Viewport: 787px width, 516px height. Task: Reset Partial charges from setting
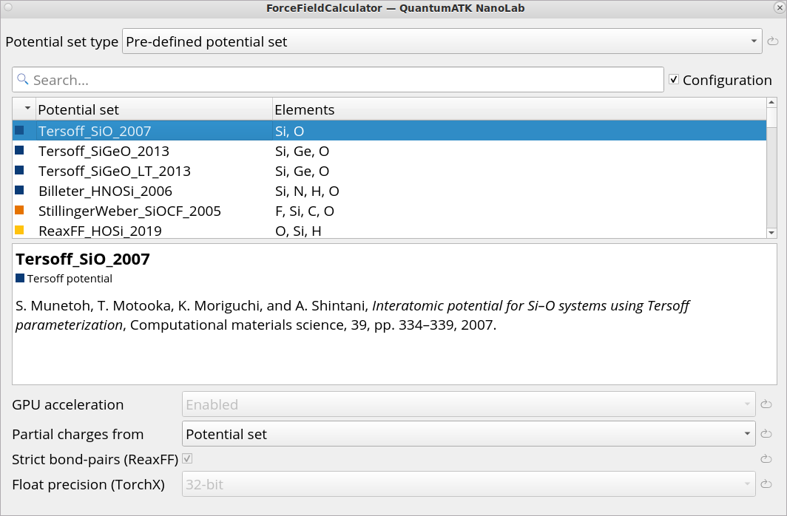(x=766, y=434)
